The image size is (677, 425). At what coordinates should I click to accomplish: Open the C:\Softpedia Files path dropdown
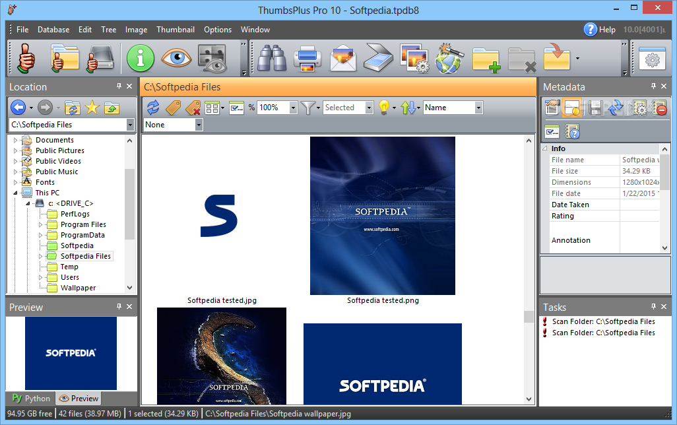tap(130, 125)
